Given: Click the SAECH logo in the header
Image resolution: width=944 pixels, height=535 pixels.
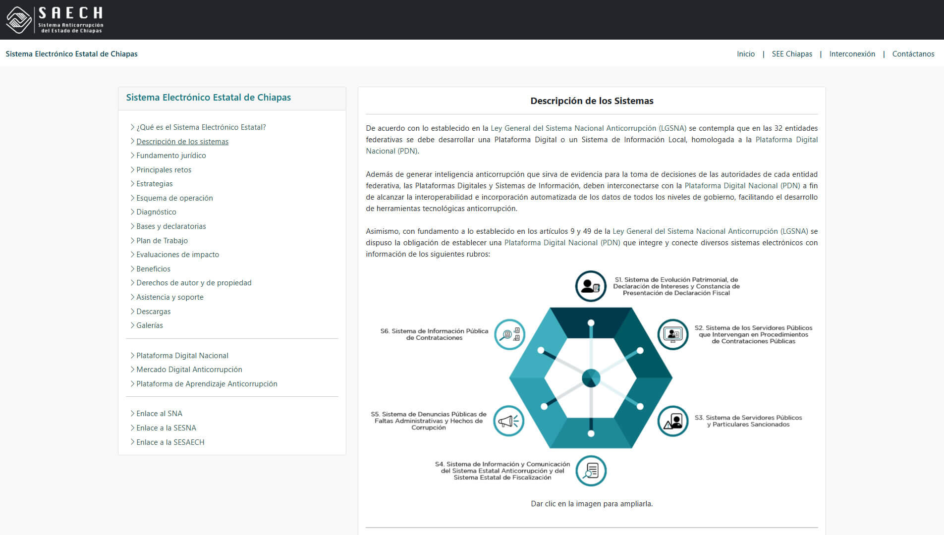Looking at the screenshot, I should point(55,20).
